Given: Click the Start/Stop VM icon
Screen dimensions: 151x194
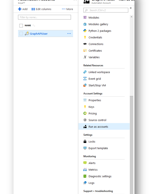Looking at the screenshot, I should pos(85,85).
